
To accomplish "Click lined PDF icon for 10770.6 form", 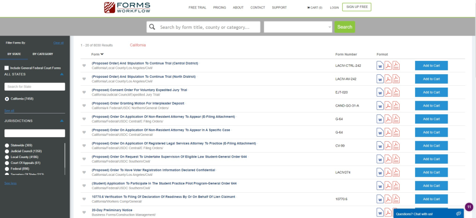I will pos(396,199).
